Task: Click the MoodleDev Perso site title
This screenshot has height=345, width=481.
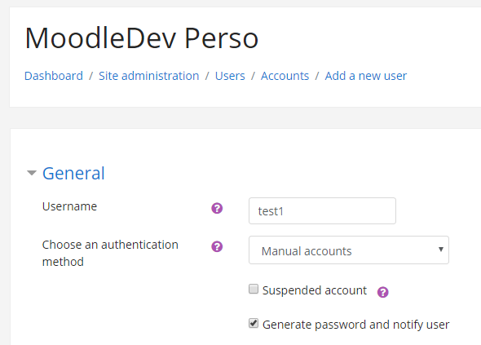Action: pyautogui.click(x=141, y=38)
